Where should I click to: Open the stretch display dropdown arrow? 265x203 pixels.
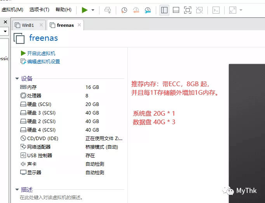[x=241, y=10]
